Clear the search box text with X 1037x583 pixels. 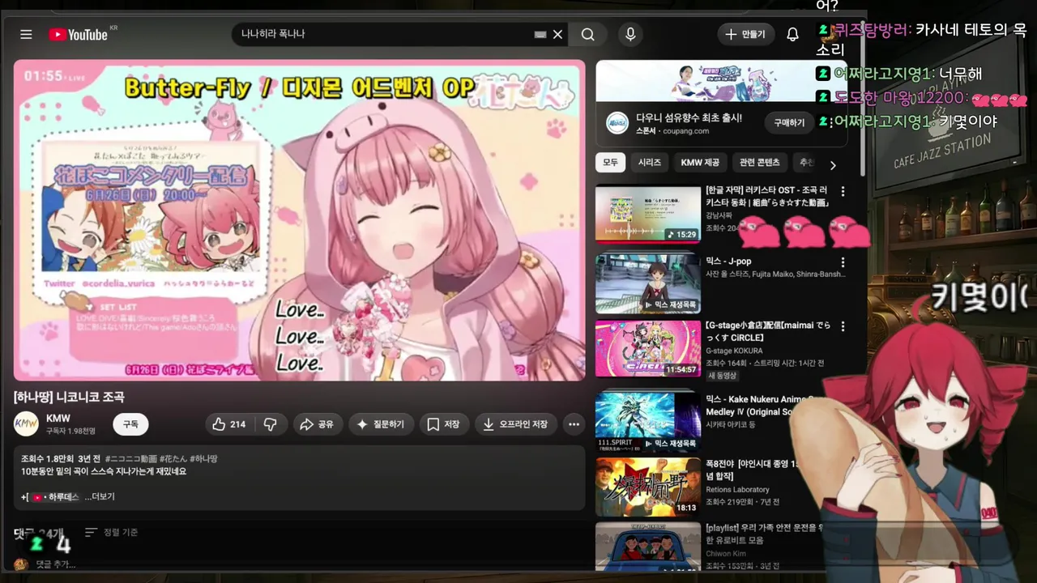[557, 34]
